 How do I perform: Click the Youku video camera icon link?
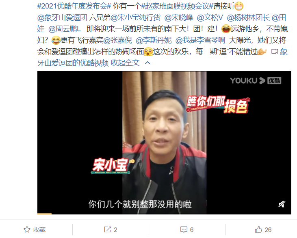(275, 51)
